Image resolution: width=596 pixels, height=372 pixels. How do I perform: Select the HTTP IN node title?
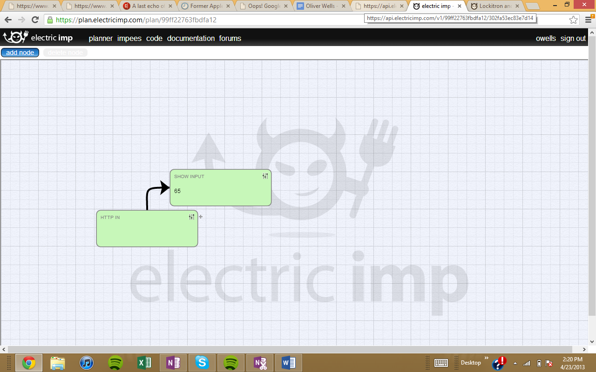pos(110,218)
